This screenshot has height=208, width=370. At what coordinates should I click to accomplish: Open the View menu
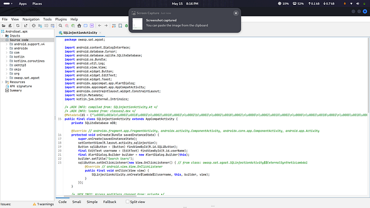(15, 20)
